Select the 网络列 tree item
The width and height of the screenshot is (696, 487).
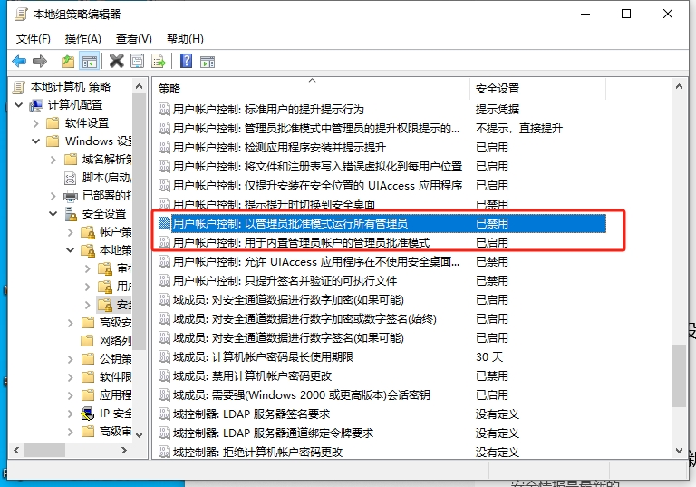point(115,341)
